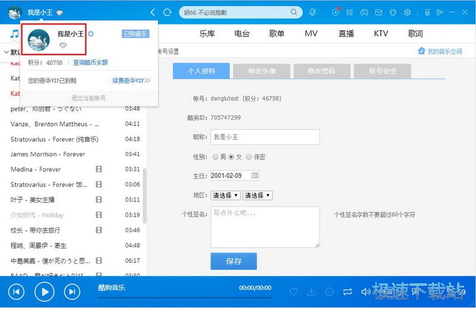The width and height of the screenshot is (476, 309).
Task: Click 续费豪华VIP>> link
Action: tap(131, 80)
